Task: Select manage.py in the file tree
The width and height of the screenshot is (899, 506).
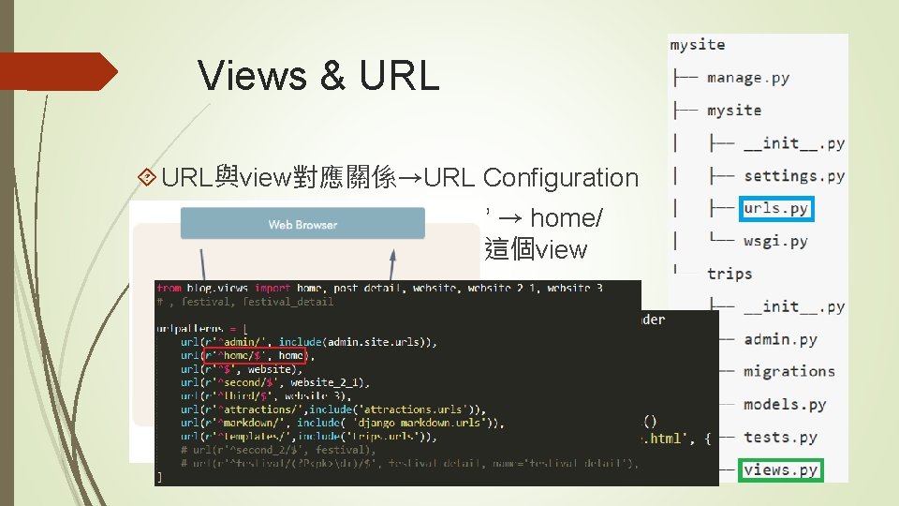Action: coord(748,78)
